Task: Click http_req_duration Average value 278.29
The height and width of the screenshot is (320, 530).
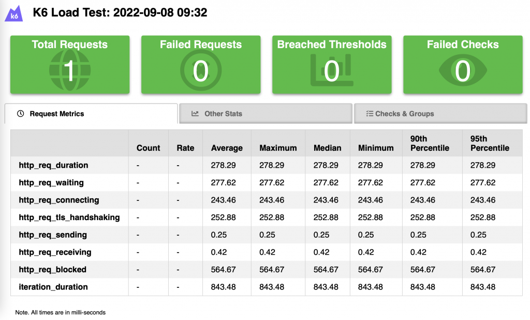Action: (224, 165)
